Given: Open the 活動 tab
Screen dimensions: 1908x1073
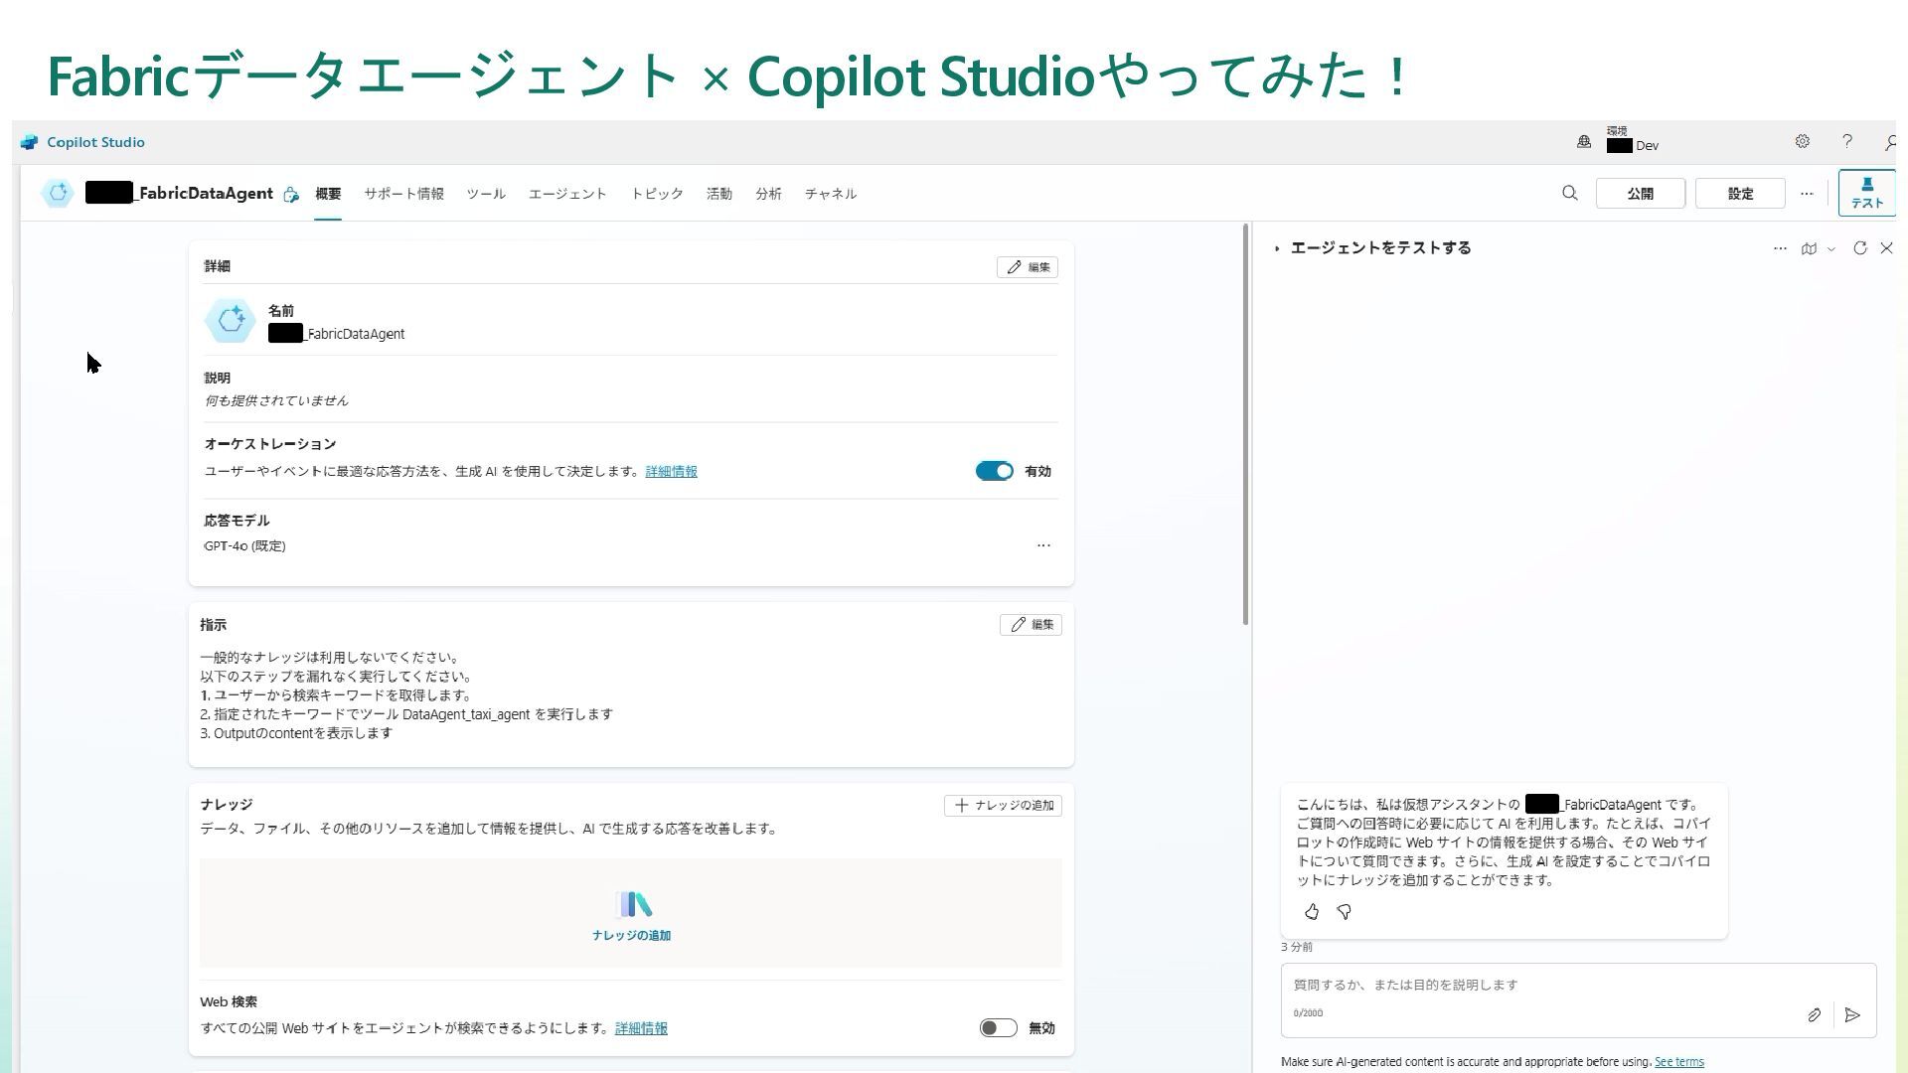Looking at the screenshot, I should [719, 194].
